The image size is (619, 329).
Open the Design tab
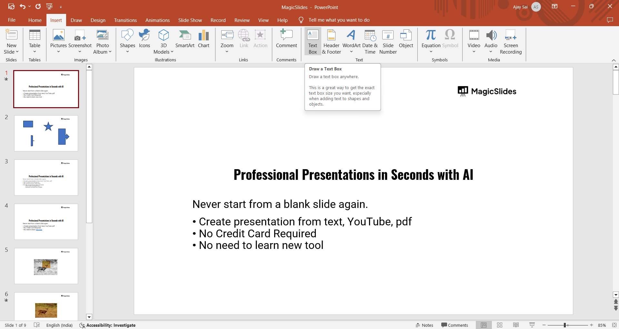[x=98, y=20]
